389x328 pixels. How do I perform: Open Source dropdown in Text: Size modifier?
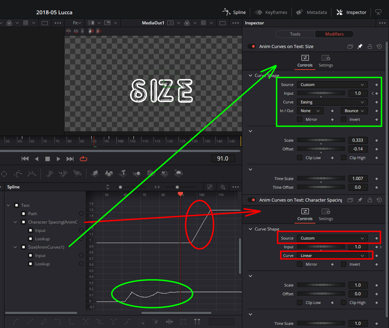pos(332,85)
